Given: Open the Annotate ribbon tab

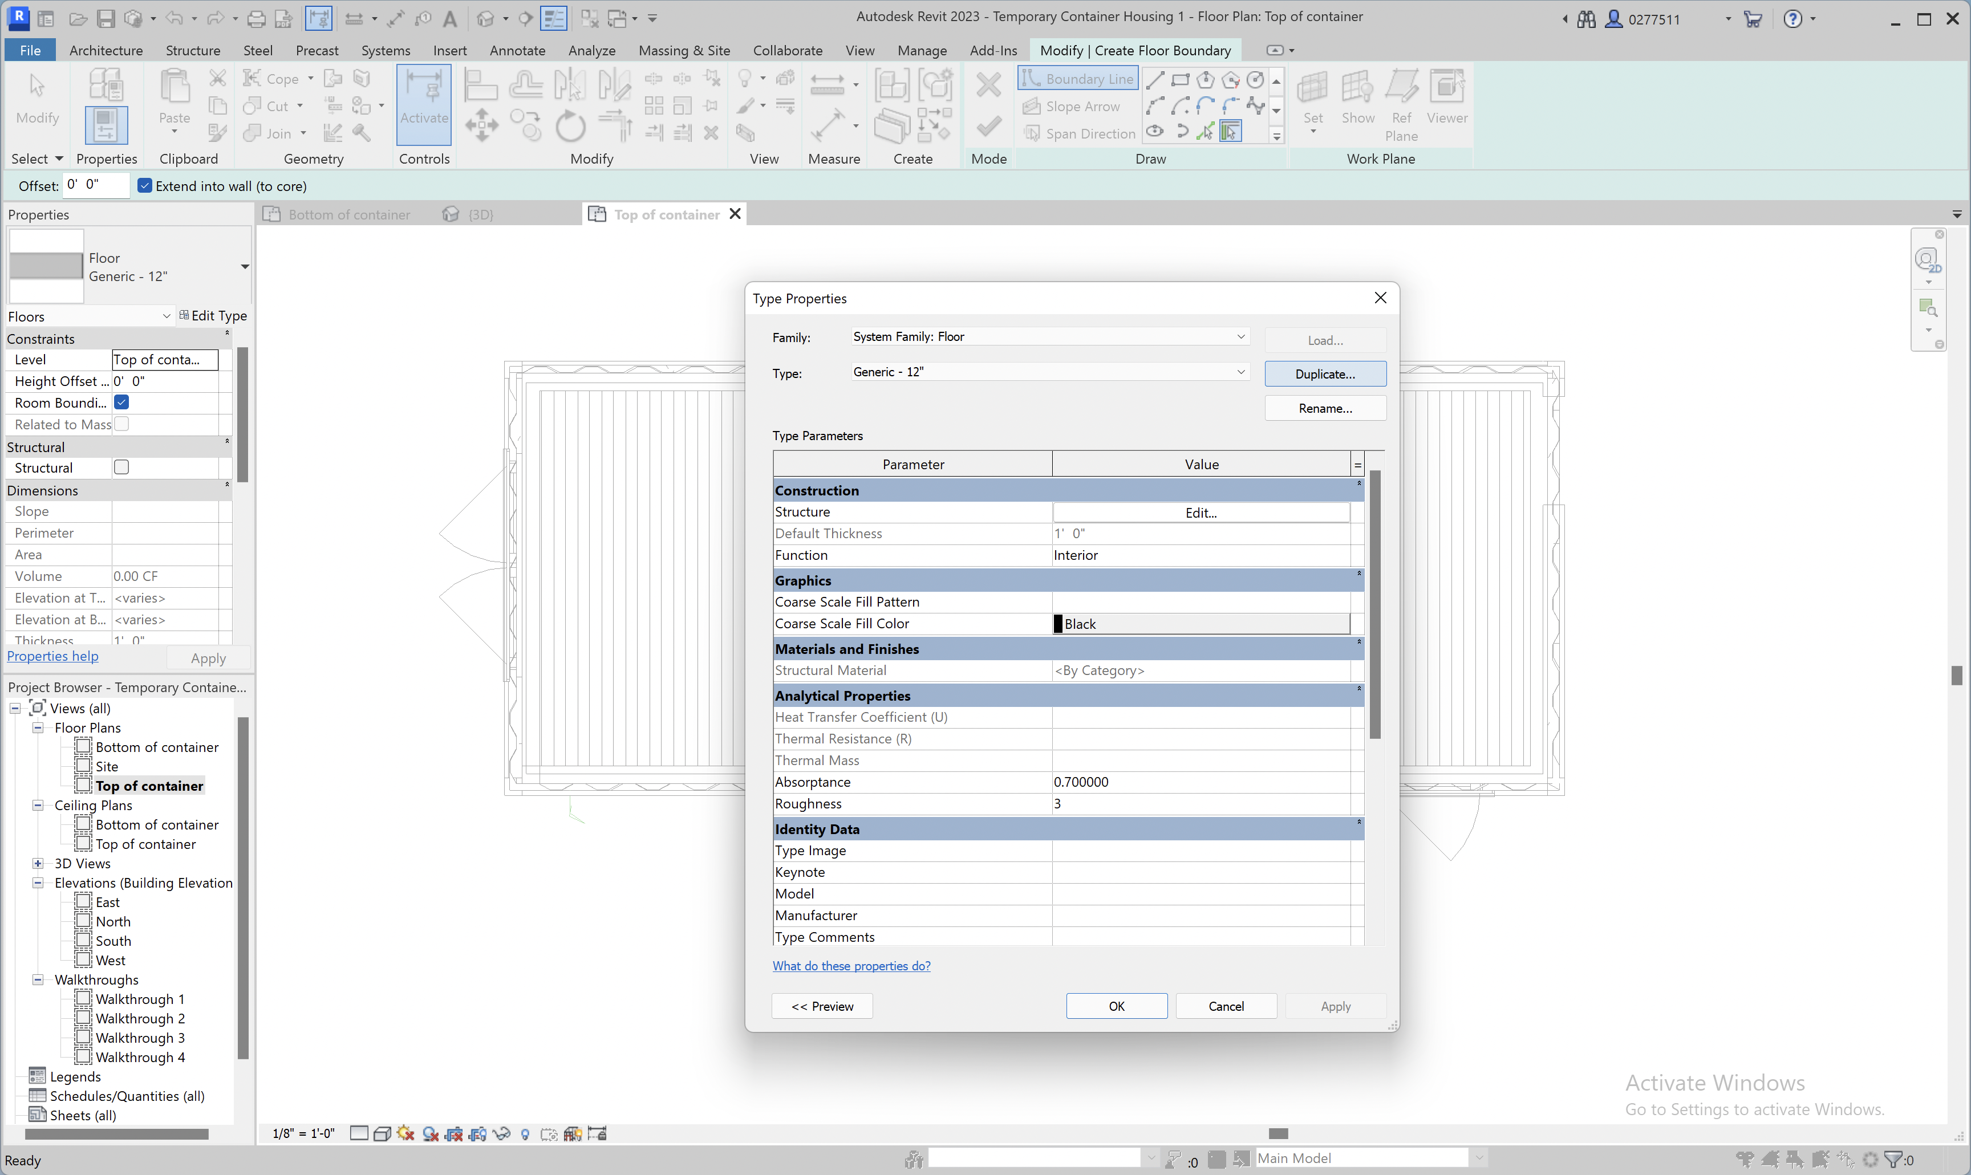Looking at the screenshot, I should tap(517, 50).
